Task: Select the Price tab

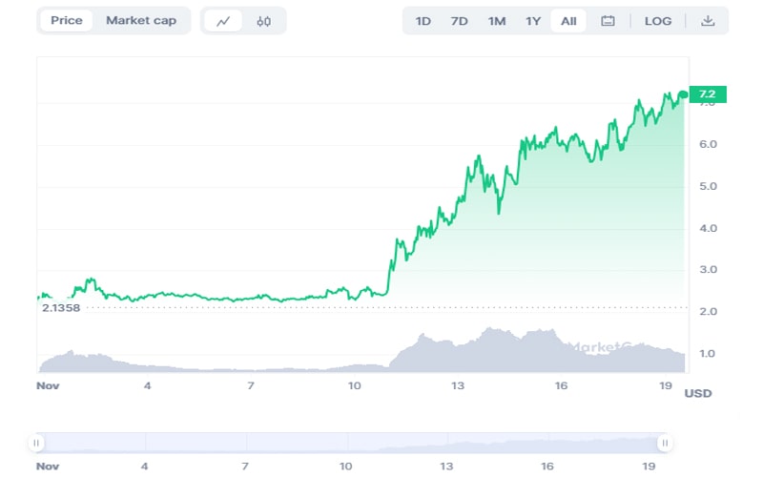Action: click(x=67, y=21)
